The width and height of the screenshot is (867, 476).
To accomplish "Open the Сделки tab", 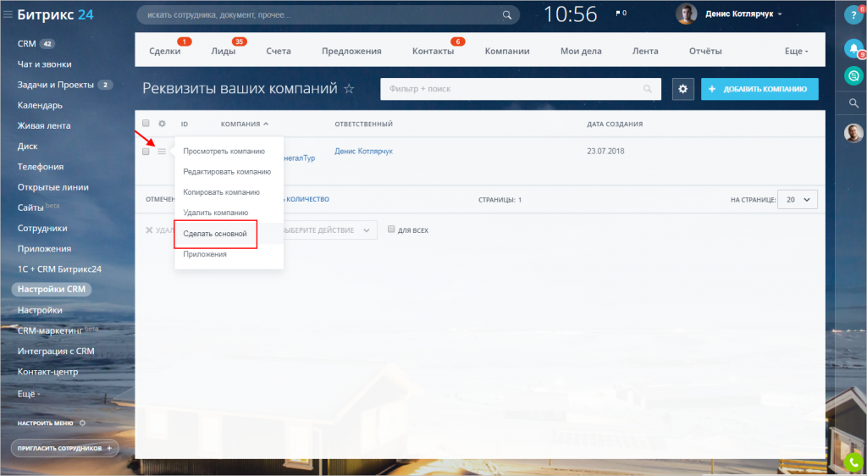I will 165,51.
